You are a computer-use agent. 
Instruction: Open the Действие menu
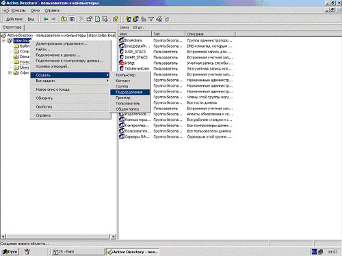[14, 19]
